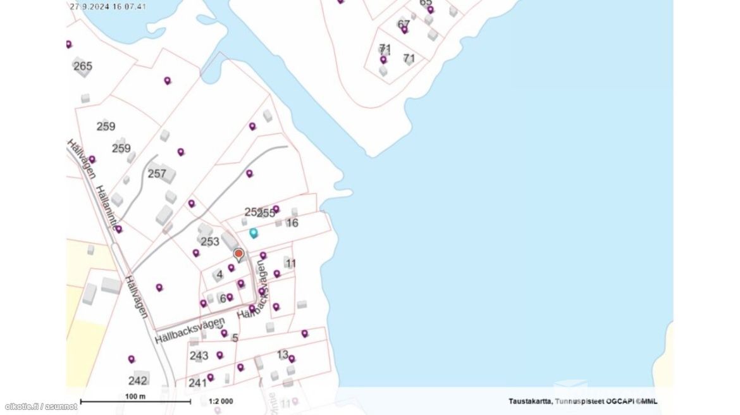Screen dimensions: 740x415
Task: Select the purple marker right of plot 6
Action: 230,297
